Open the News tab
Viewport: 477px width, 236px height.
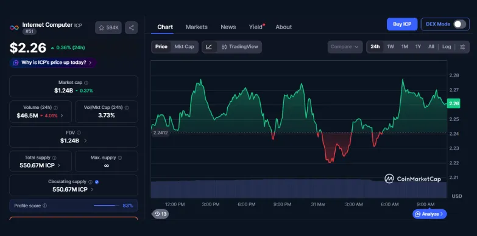point(228,27)
